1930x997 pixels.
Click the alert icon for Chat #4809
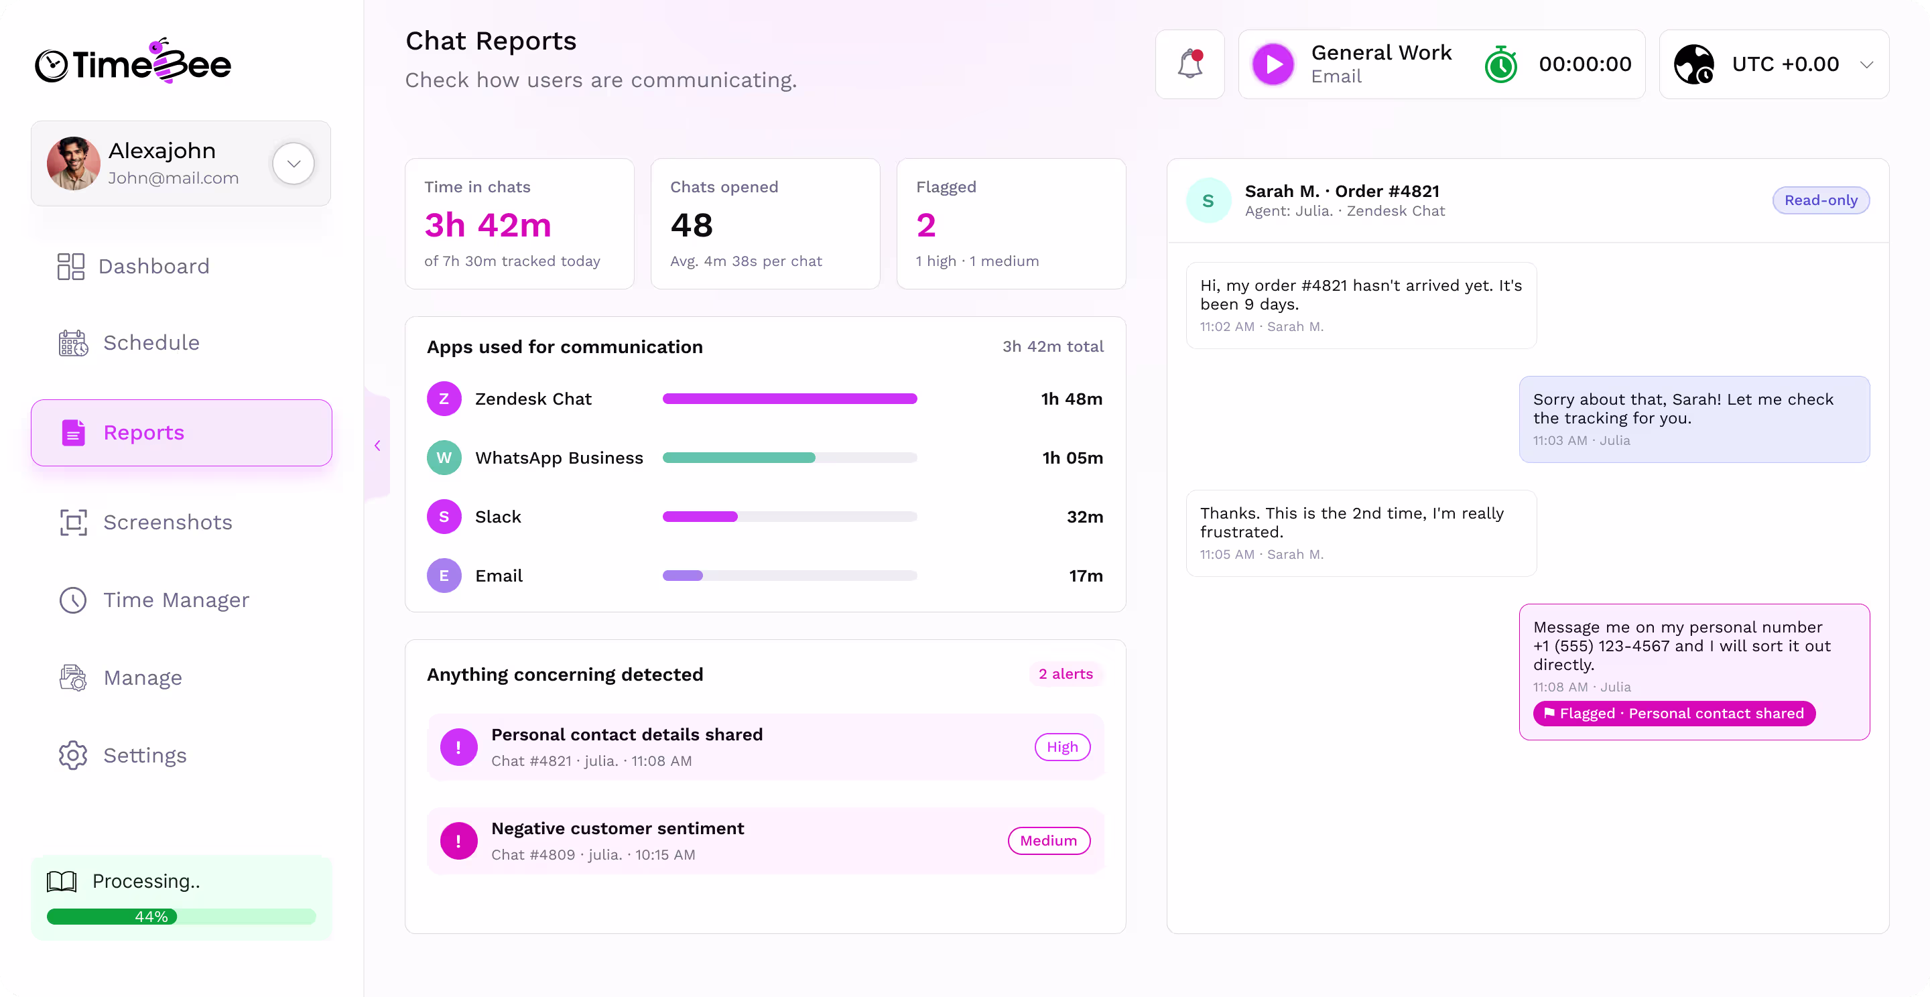458,841
